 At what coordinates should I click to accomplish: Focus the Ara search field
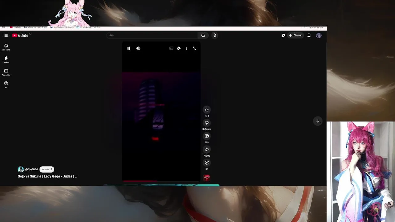pos(152,35)
